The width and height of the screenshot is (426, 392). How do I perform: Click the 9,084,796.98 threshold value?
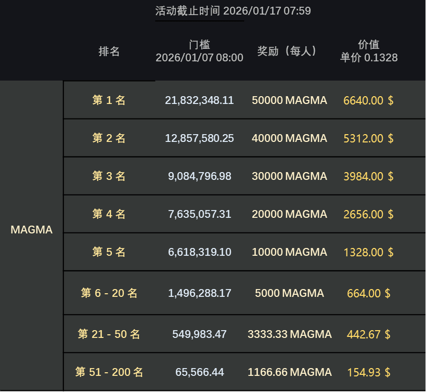point(199,176)
